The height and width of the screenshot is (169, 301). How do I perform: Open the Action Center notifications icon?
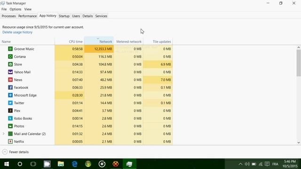tap(267, 164)
